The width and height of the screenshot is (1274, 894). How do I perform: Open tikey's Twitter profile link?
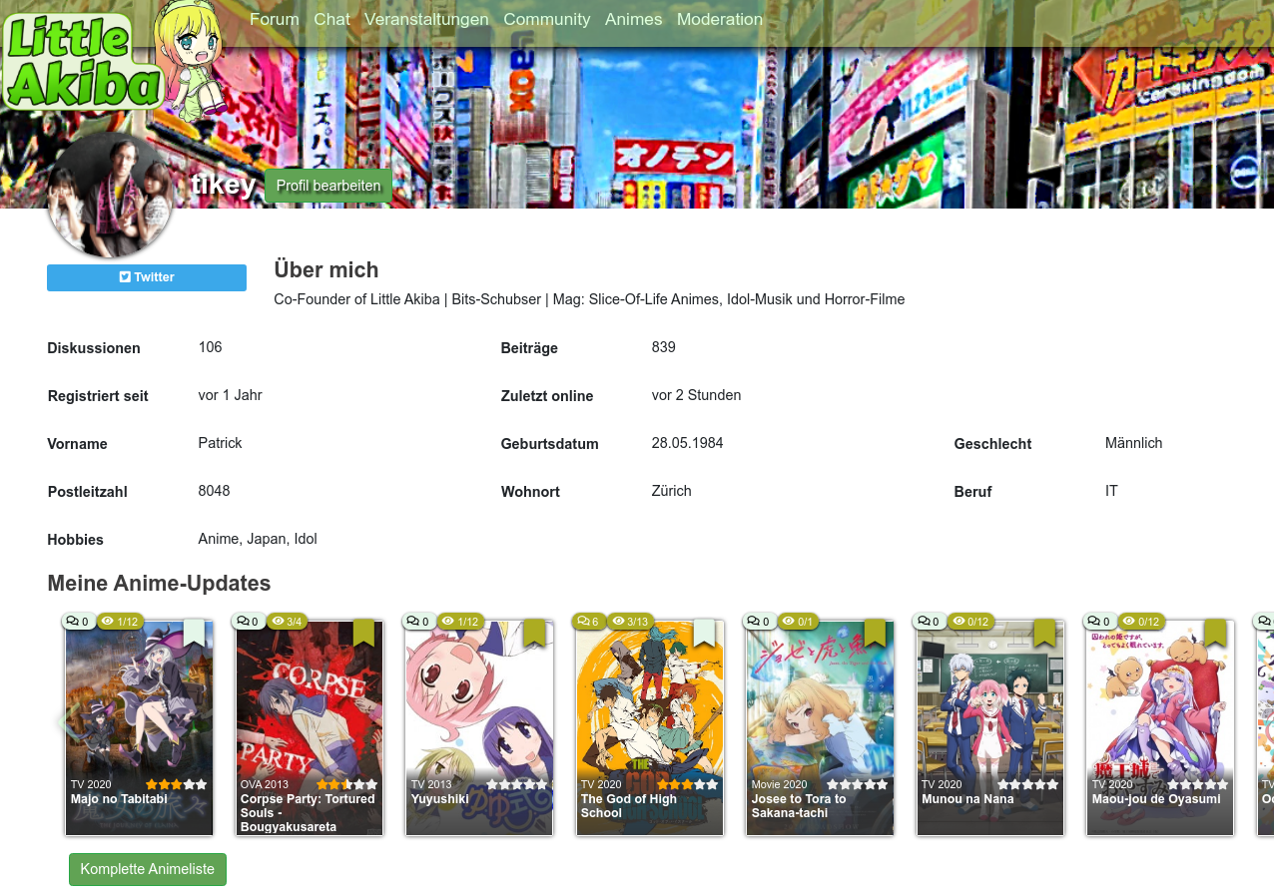point(147,277)
